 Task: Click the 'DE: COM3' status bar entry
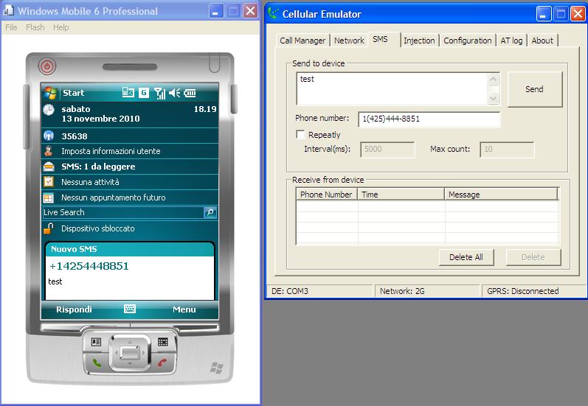(x=320, y=291)
